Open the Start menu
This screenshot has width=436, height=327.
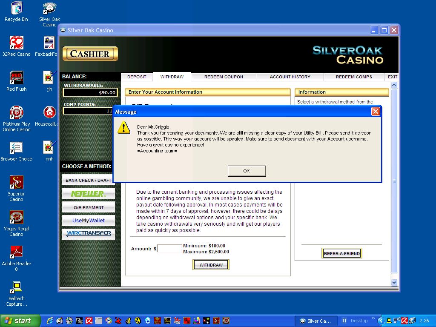(x=20, y=321)
